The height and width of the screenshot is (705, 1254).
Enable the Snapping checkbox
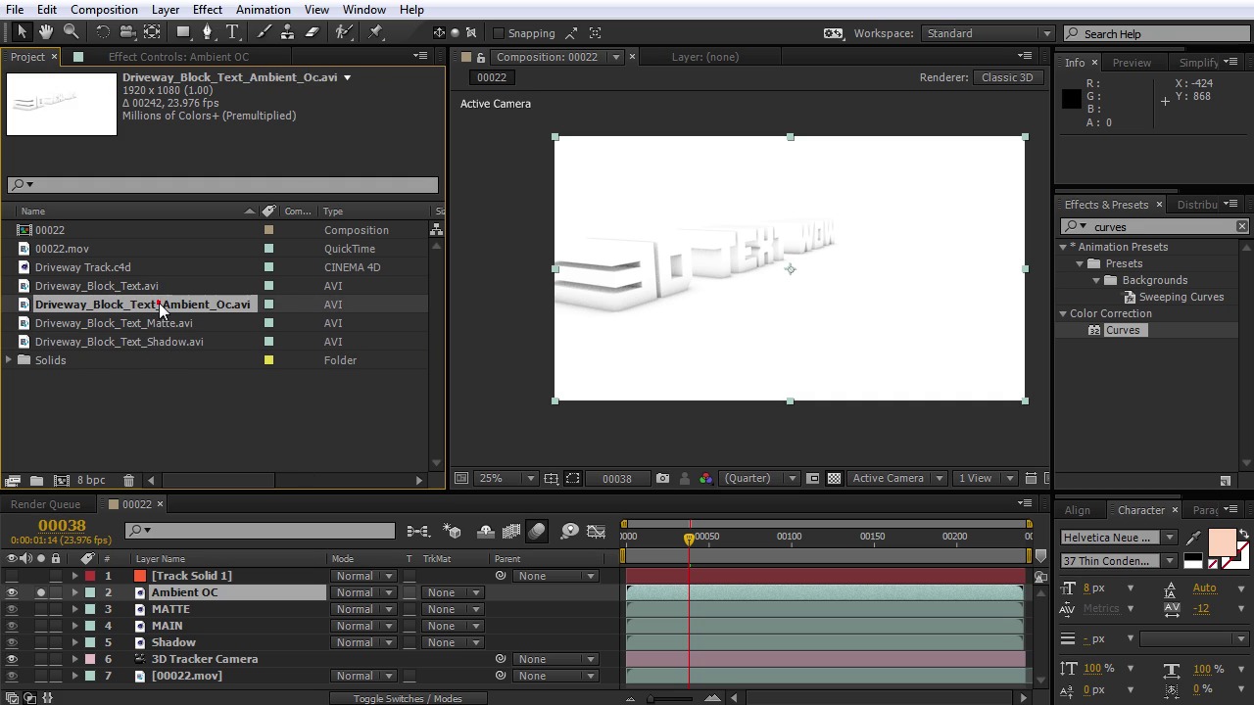point(498,33)
